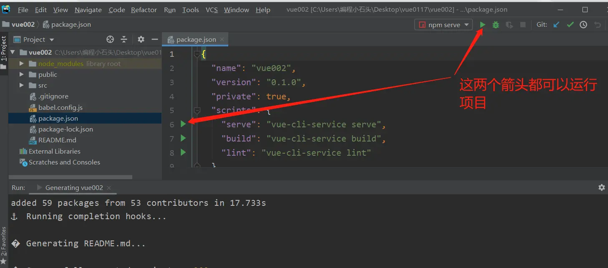The width and height of the screenshot is (608, 268).
Task: Collapse all in Project panel
Action: [x=124, y=39]
